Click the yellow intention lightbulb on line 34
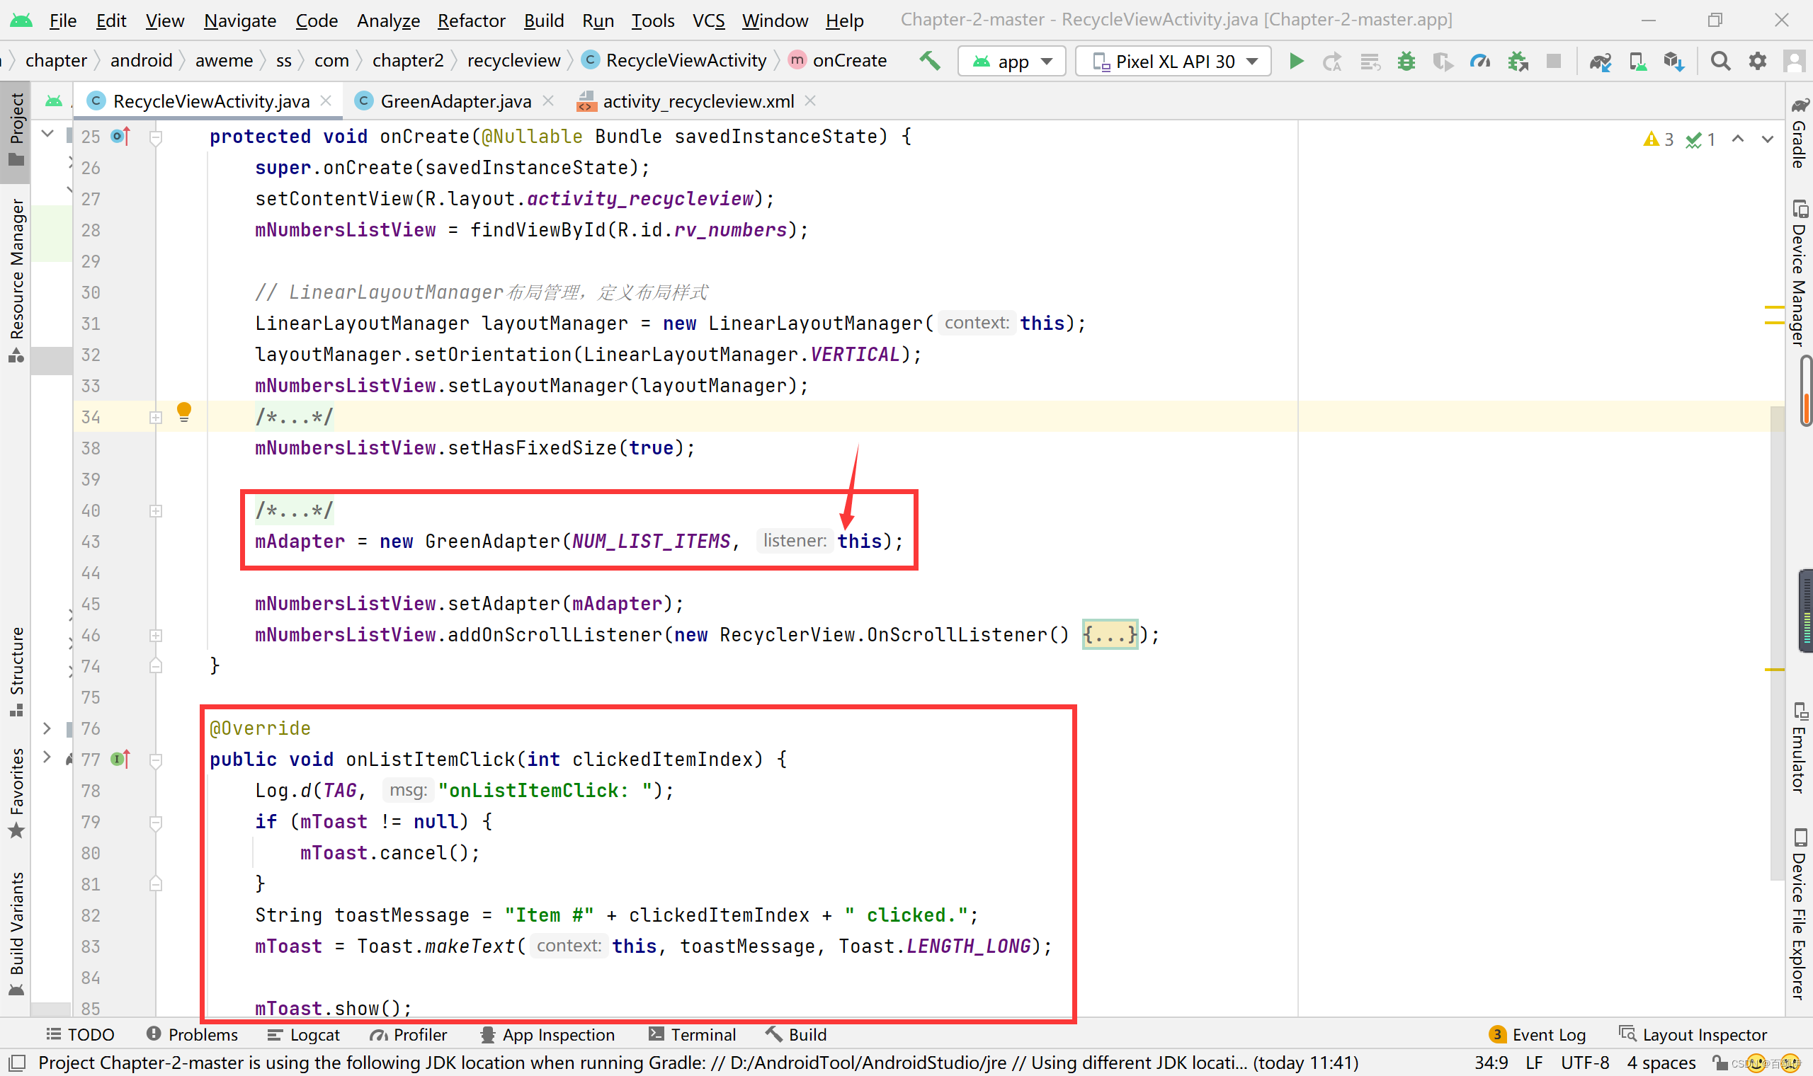 coord(184,413)
